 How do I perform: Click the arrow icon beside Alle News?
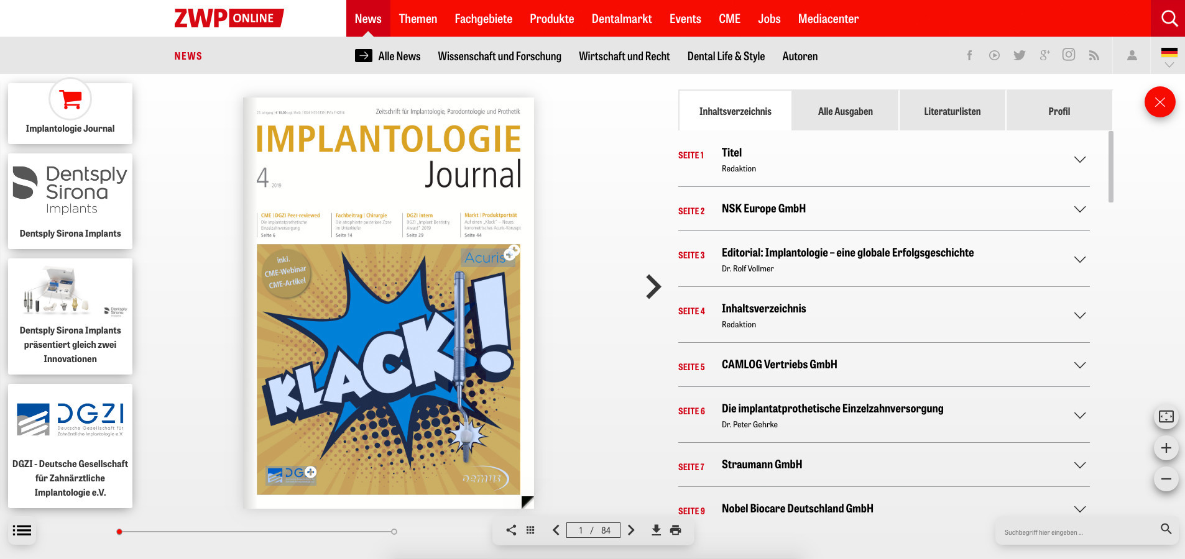tap(364, 55)
